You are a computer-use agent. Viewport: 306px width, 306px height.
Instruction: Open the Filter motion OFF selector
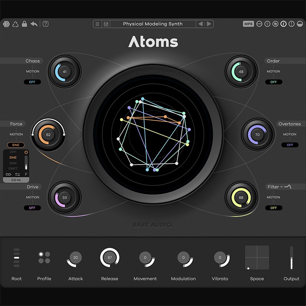point(273,208)
